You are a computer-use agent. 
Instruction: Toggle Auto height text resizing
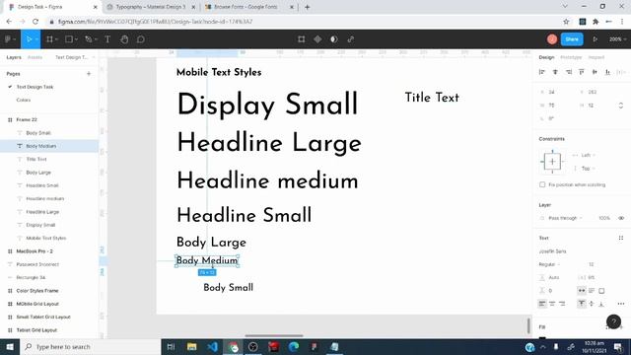(592, 291)
